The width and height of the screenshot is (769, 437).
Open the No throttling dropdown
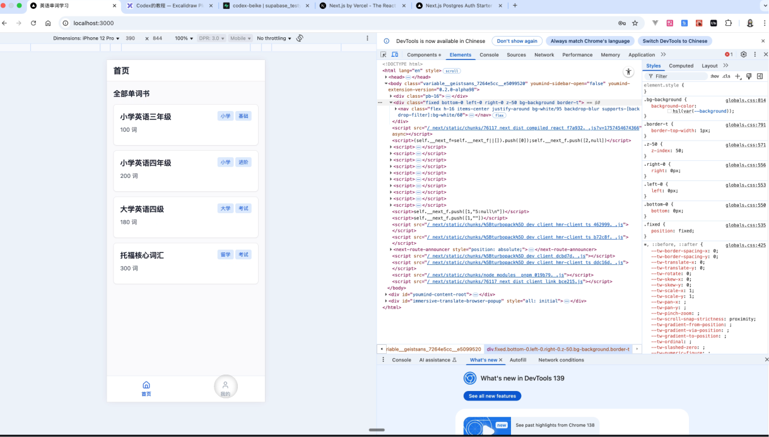pos(274,38)
